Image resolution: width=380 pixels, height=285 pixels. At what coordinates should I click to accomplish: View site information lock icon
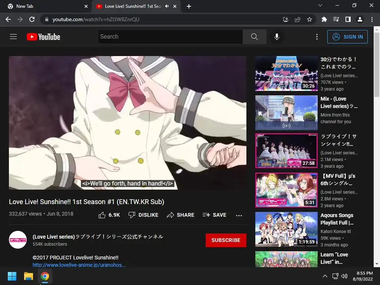(47, 19)
